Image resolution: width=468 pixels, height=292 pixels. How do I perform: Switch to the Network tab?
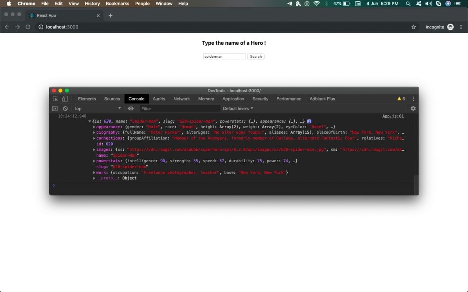pyautogui.click(x=182, y=99)
